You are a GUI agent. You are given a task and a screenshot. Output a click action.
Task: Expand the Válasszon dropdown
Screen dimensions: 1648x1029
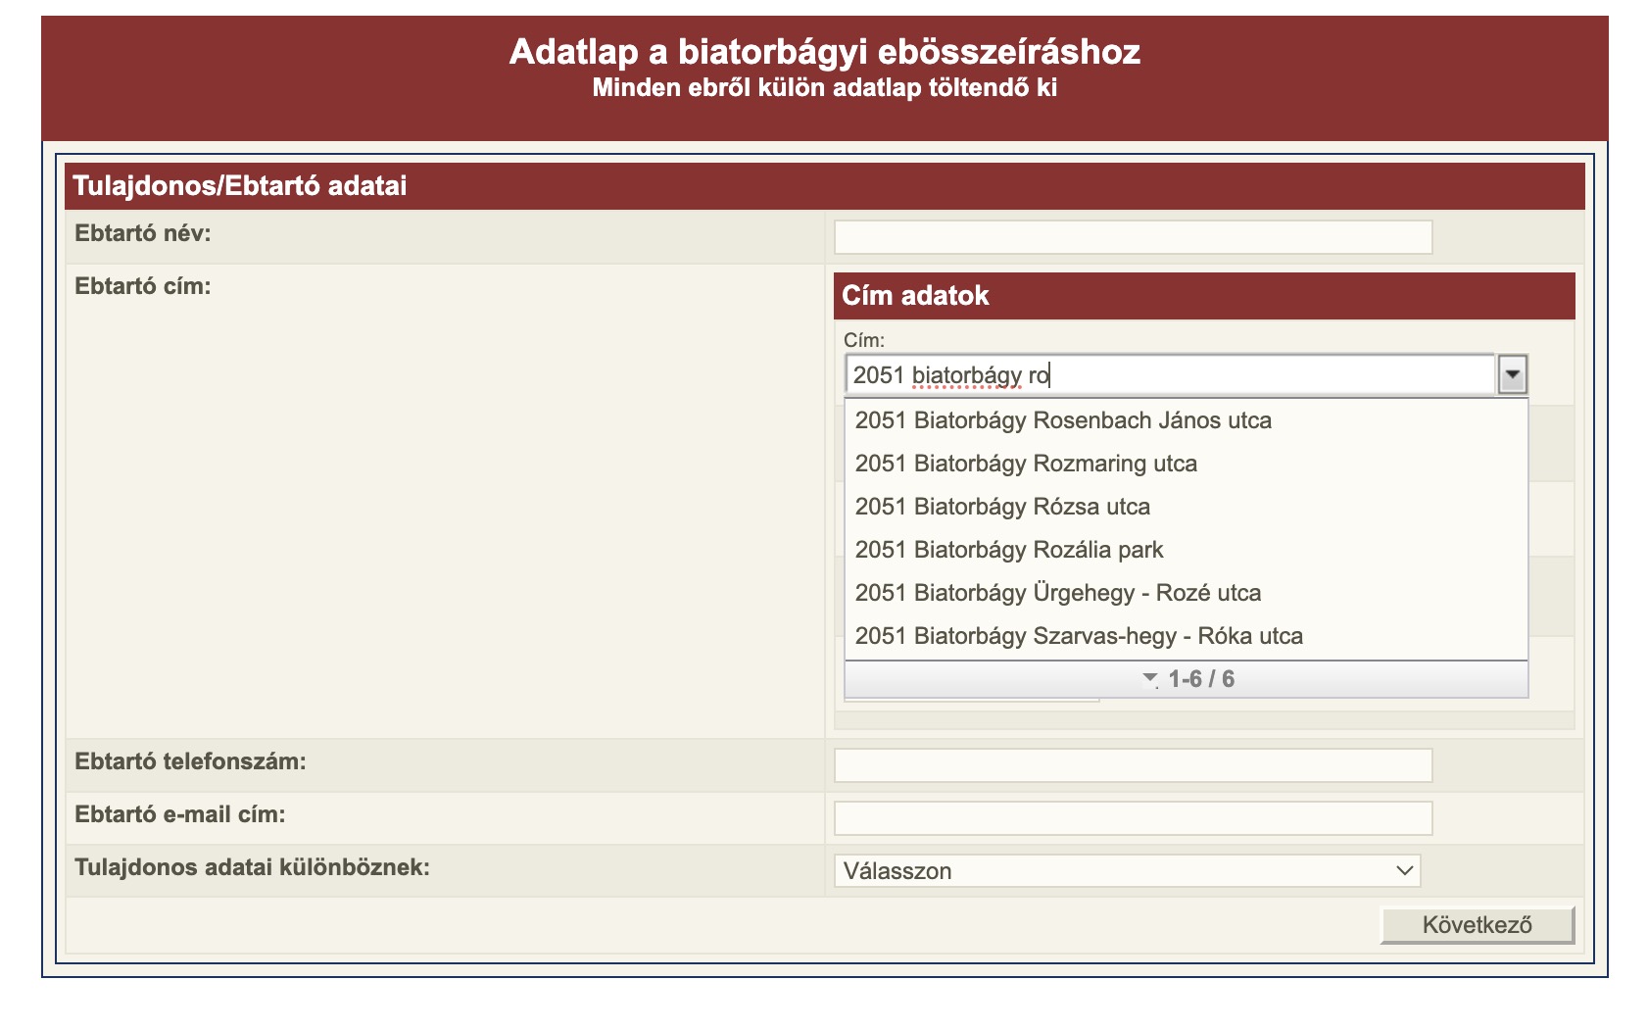(x=1127, y=871)
